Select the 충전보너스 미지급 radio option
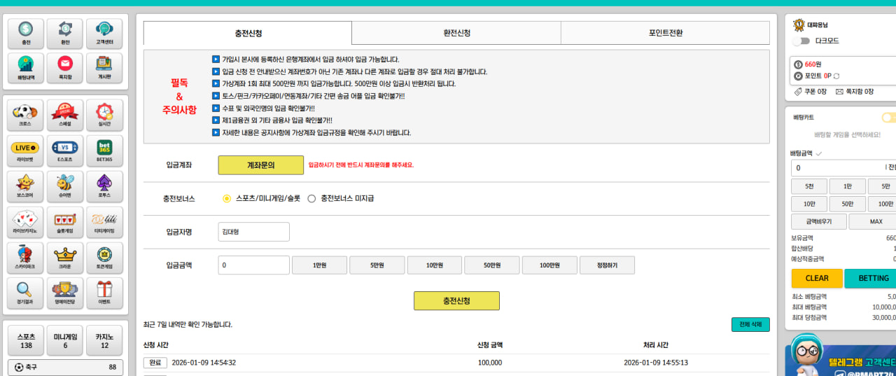 (x=311, y=199)
